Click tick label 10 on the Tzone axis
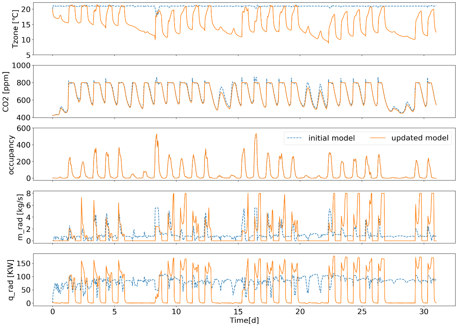The width and height of the screenshot is (458, 327). point(26,40)
